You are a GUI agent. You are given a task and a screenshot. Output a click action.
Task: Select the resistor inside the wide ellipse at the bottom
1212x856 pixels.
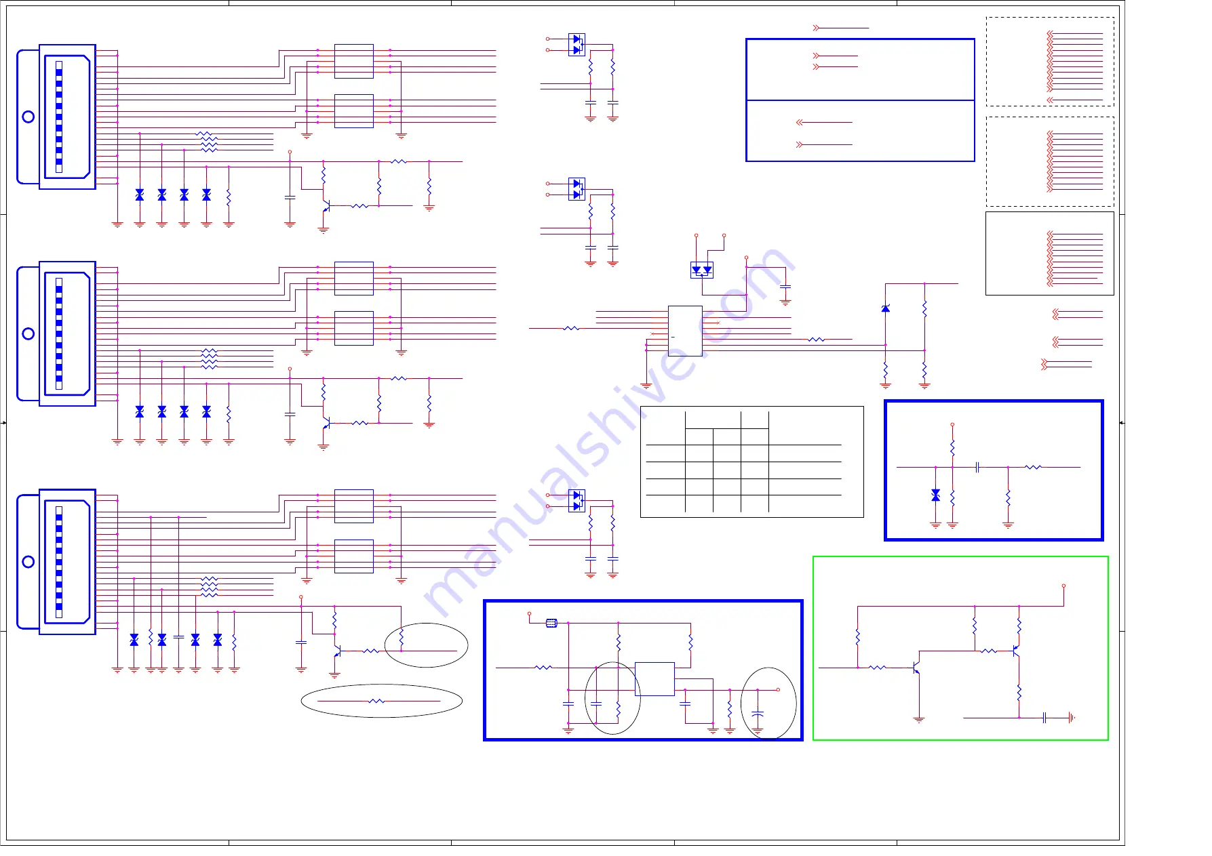[376, 701]
